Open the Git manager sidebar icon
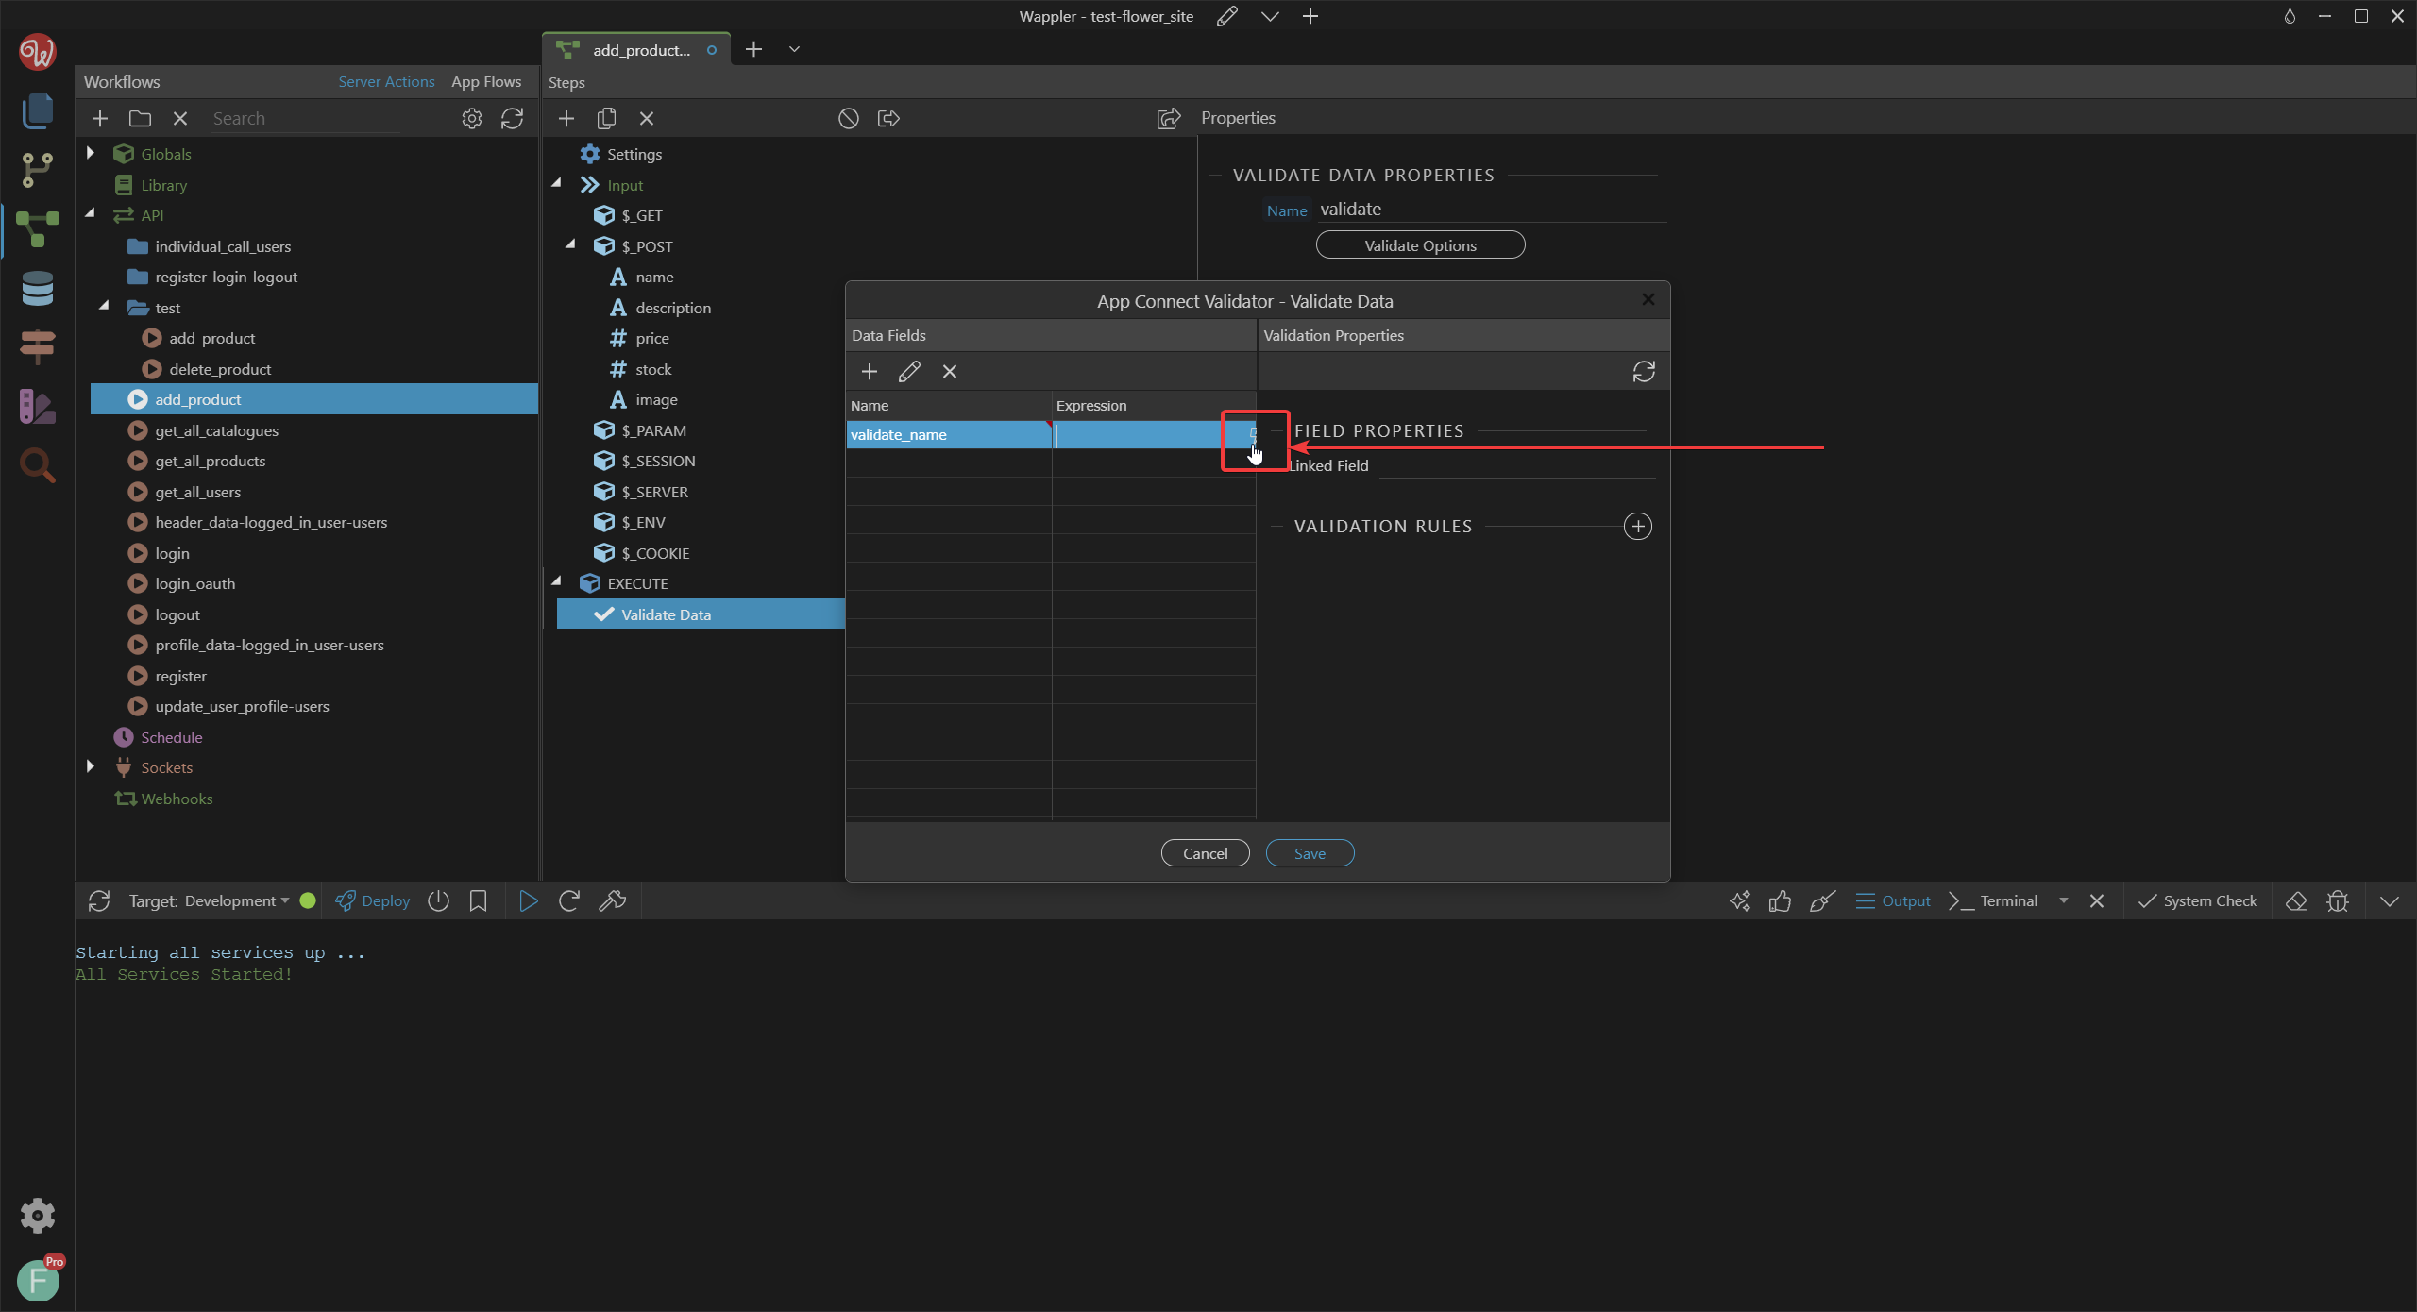Image resolution: width=2417 pixels, height=1312 pixels. pos(37,171)
